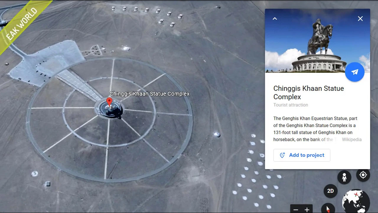Collapse the info card with the up chevron
This screenshot has height=213, width=378.
pyautogui.click(x=275, y=19)
